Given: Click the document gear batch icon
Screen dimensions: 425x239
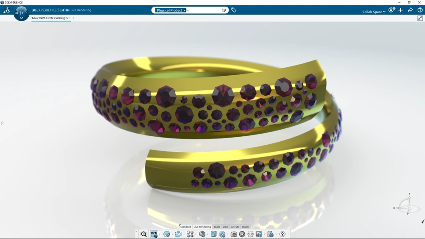Looking at the screenshot, I should pyautogui.click(x=270, y=234).
